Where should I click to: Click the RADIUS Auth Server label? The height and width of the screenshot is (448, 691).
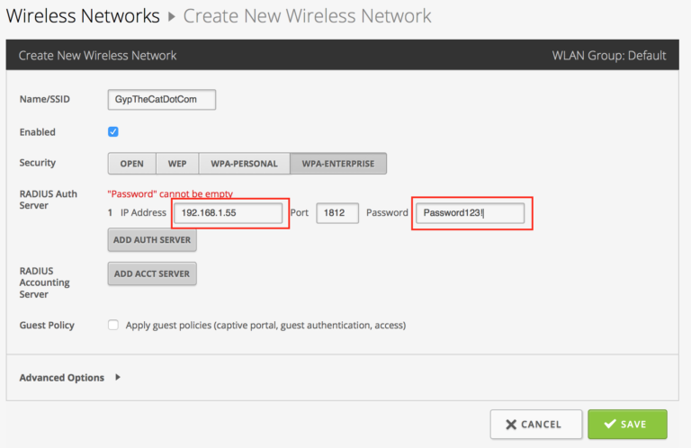[x=48, y=200]
